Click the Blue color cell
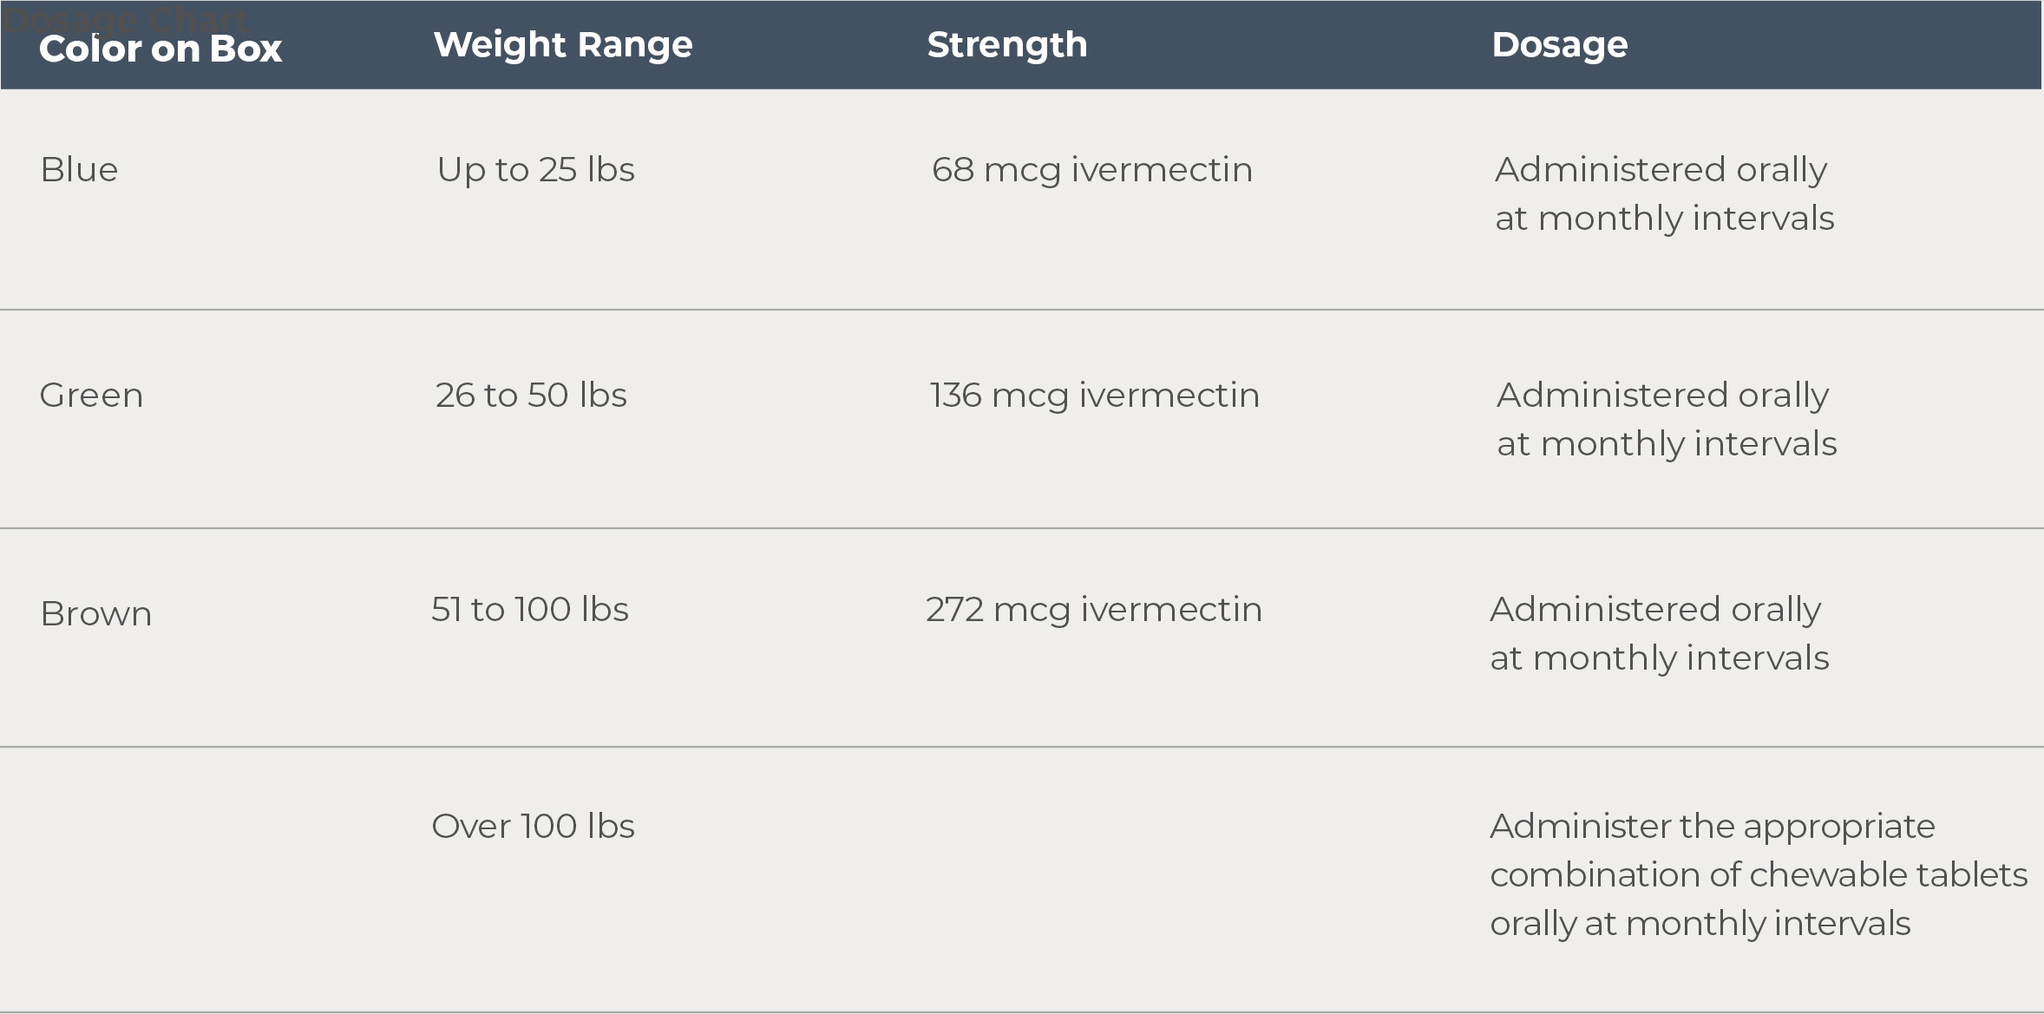The height and width of the screenshot is (1014, 2044). [79, 169]
